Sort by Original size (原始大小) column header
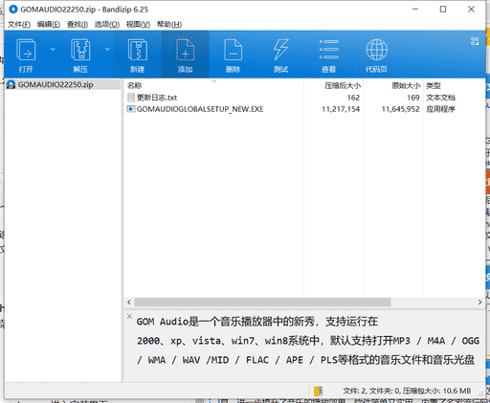 (x=393, y=85)
